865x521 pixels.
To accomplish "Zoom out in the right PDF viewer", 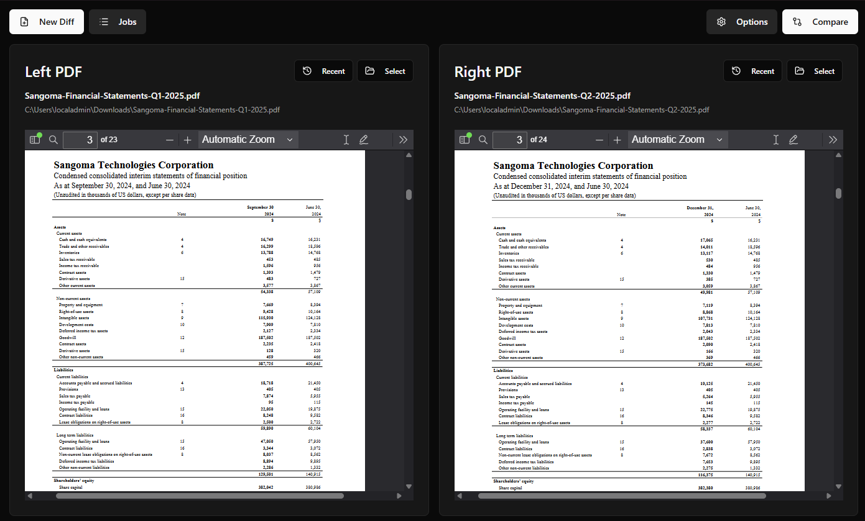I will click(x=599, y=140).
